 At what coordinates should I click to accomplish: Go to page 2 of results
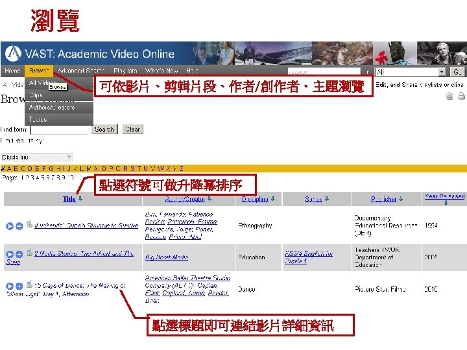(x=27, y=178)
